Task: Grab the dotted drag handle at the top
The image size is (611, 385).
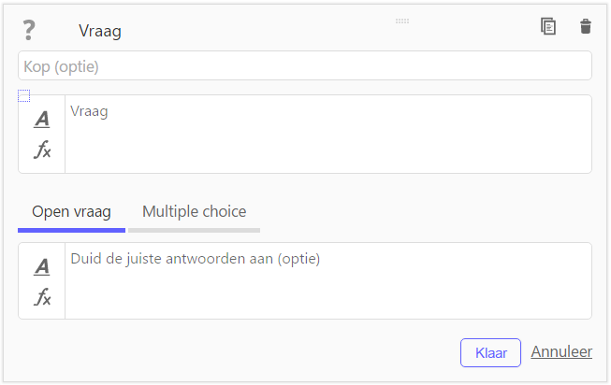Action: click(x=402, y=21)
